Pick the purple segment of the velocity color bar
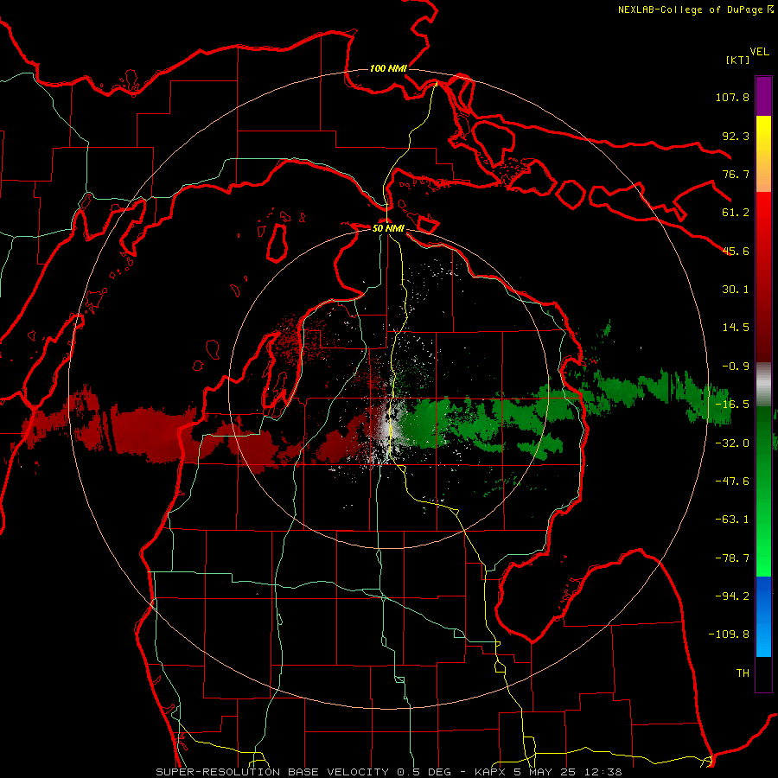 pos(763,96)
